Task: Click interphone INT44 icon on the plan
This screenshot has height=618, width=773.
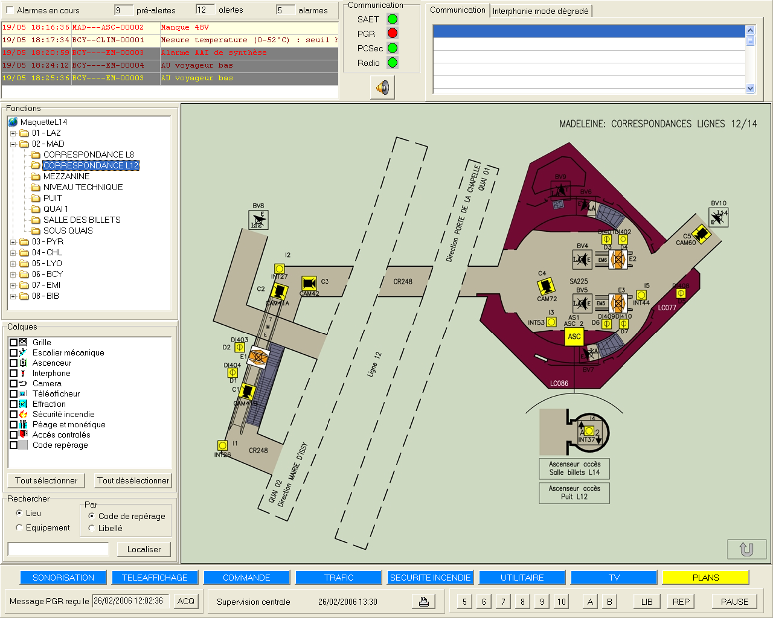Action: point(641,295)
